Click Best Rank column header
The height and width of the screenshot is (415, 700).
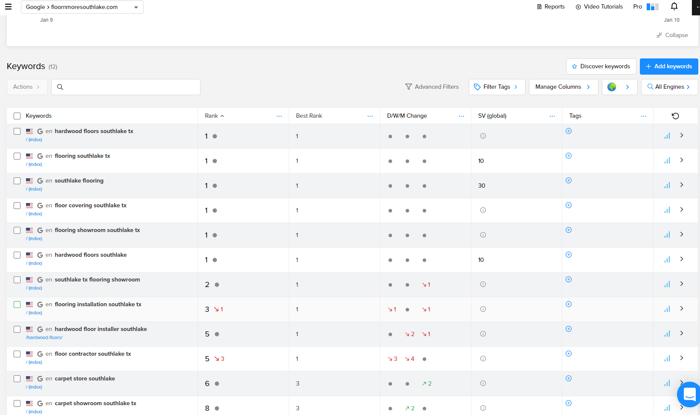tap(309, 116)
